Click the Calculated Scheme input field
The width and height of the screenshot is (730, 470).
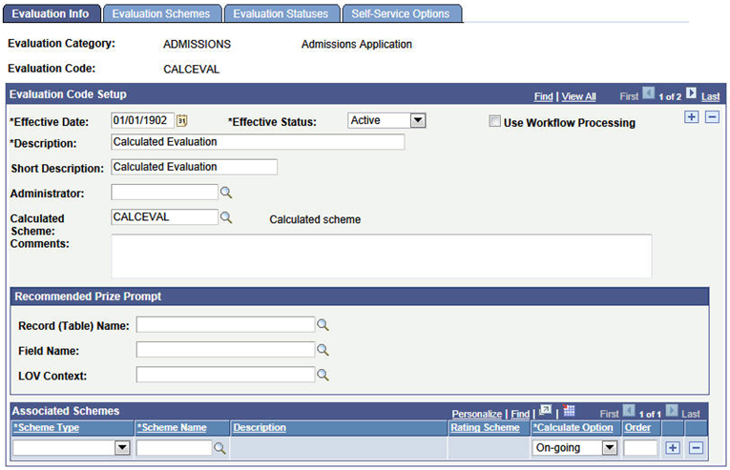164,217
